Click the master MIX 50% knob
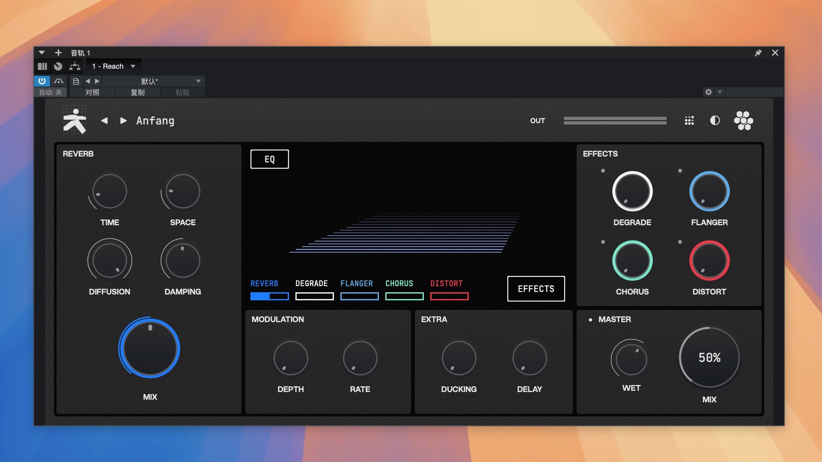This screenshot has width=822, height=462. tap(709, 358)
